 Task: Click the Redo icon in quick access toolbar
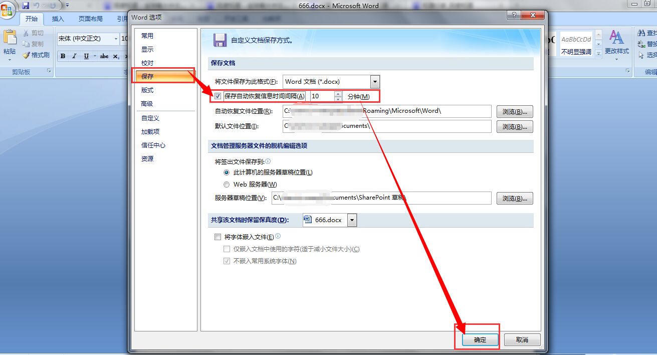pyautogui.click(x=52, y=6)
